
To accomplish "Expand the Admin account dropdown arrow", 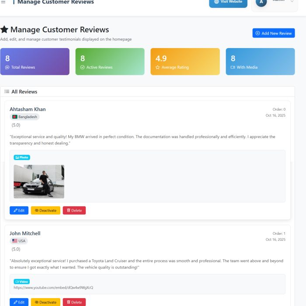I will 292,2.
